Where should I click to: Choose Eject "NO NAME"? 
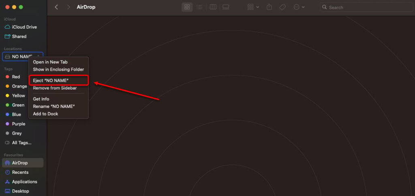[58, 80]
